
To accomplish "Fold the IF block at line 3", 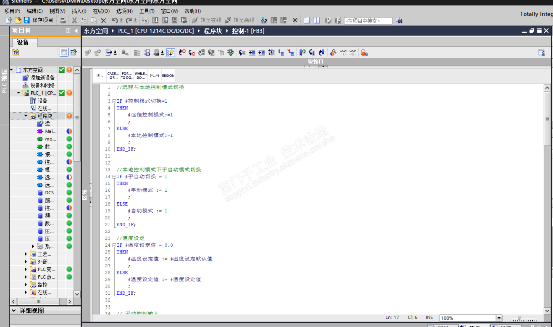I will pyautogui.click(x=114, y=101).
